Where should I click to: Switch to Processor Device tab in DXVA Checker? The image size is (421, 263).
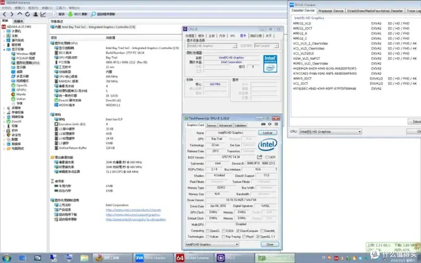click(x=331, y=11)
